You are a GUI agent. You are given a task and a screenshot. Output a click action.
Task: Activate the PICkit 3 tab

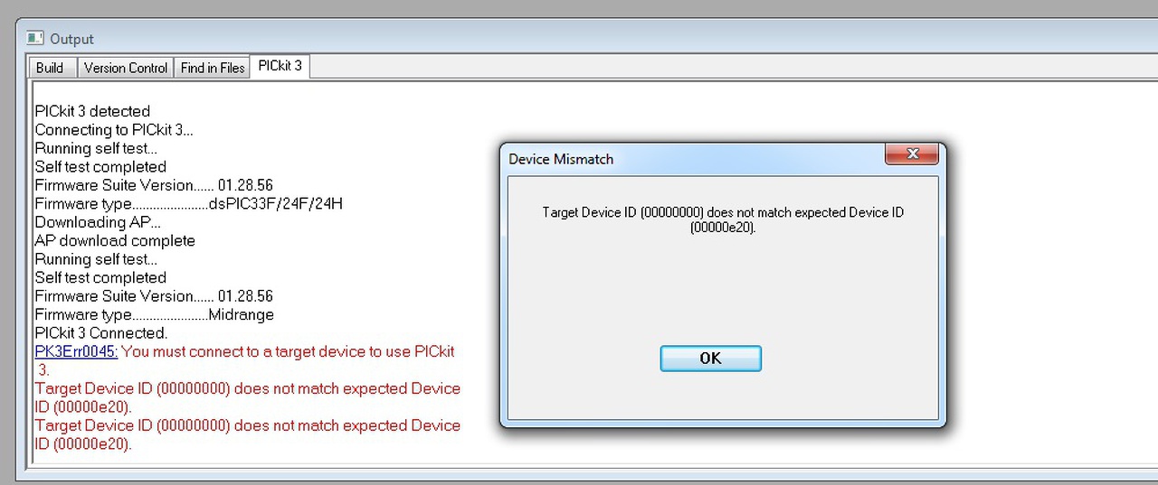[280, 66]
